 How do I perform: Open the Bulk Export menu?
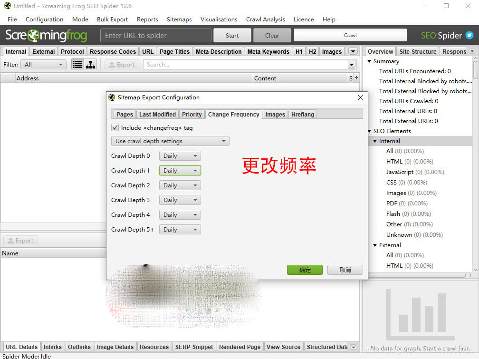112,19
